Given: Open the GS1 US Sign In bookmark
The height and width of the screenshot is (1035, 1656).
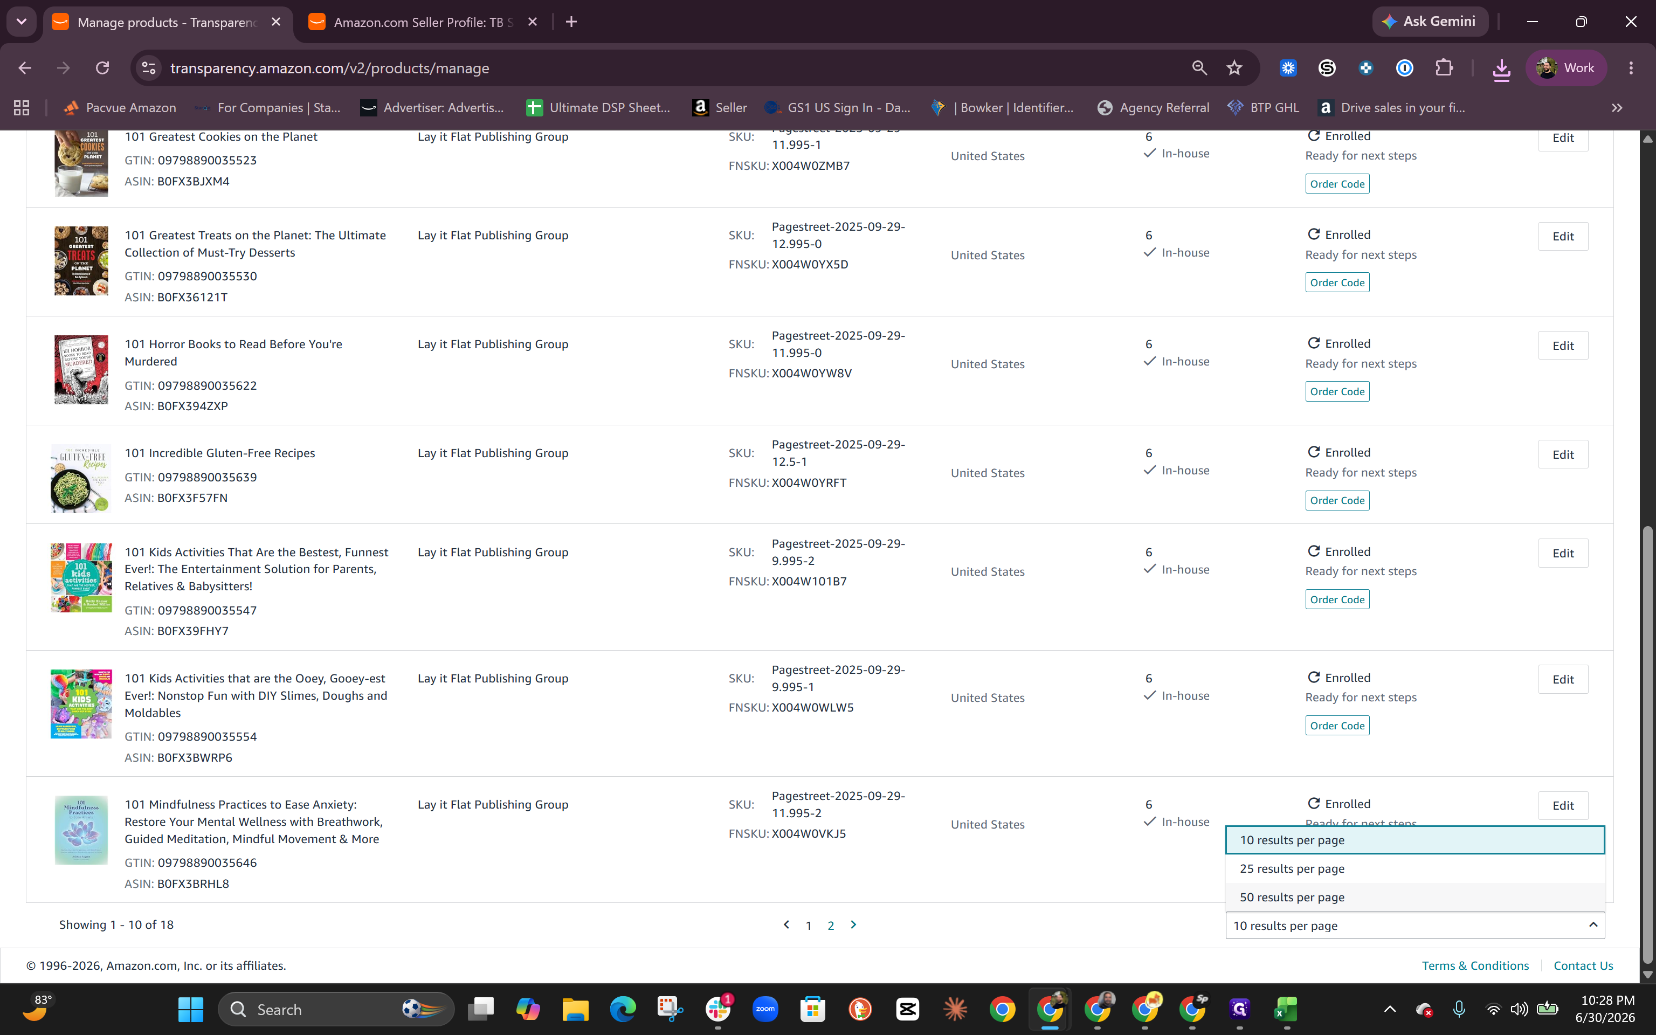Looking at the screenshot, I should coord(838,107).
